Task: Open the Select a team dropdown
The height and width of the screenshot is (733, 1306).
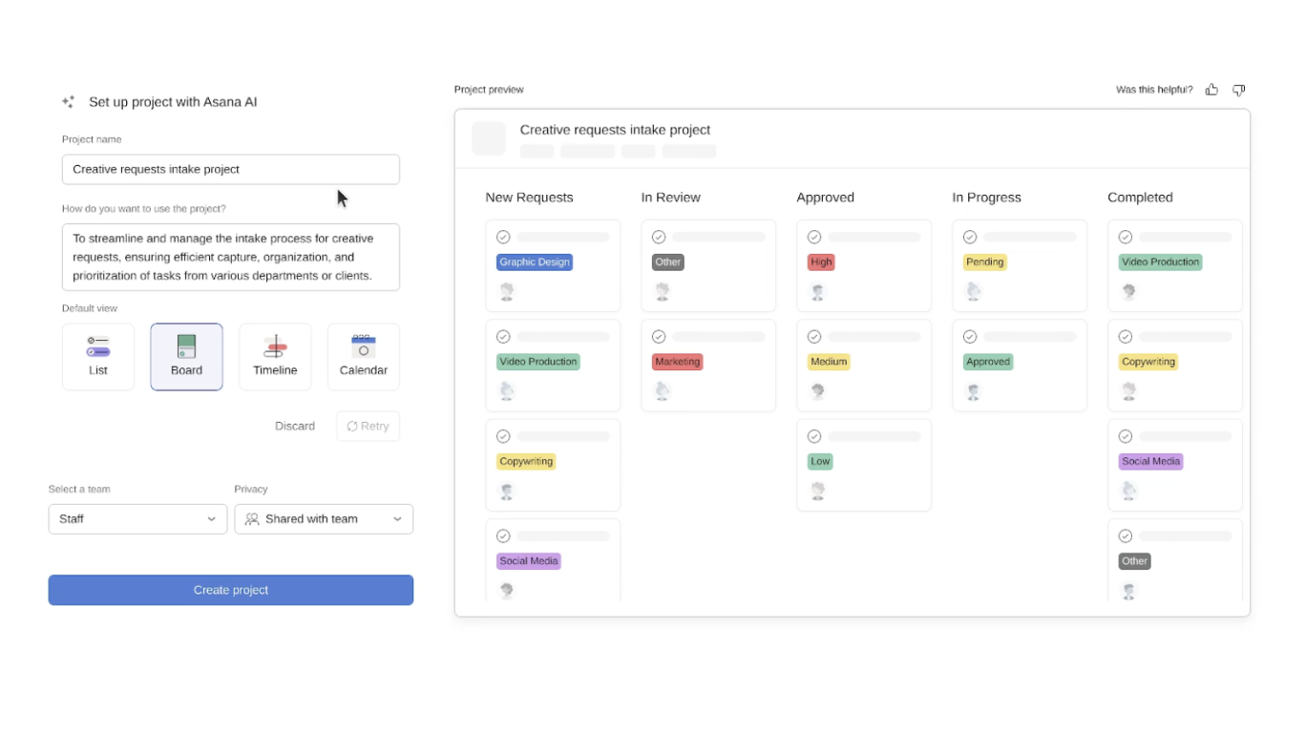Action: 137,518
